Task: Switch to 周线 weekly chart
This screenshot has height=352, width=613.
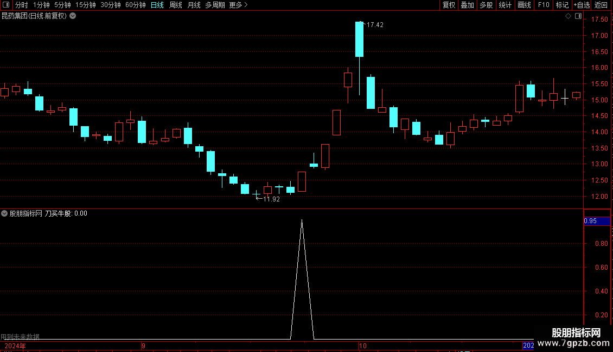Action: point(176,5)
